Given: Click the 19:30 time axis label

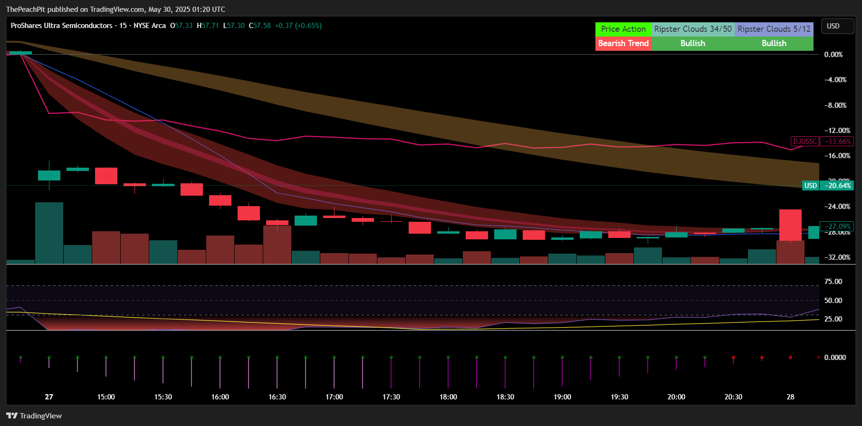Looking at the screenshot, I should tap(619, 397).
